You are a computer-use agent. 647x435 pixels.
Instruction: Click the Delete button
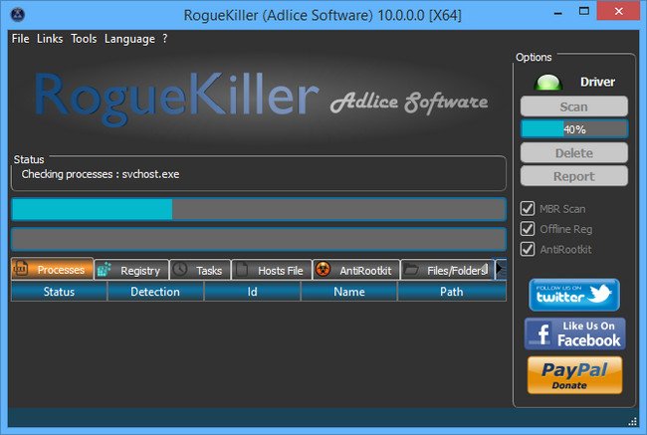point(574,153)
